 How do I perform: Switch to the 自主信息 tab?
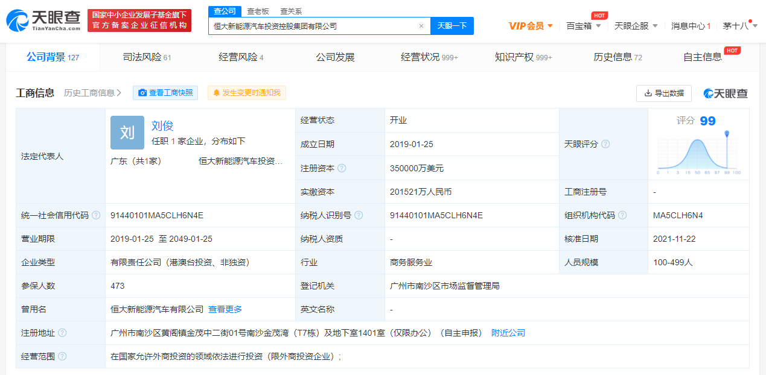tap(703, 57)
